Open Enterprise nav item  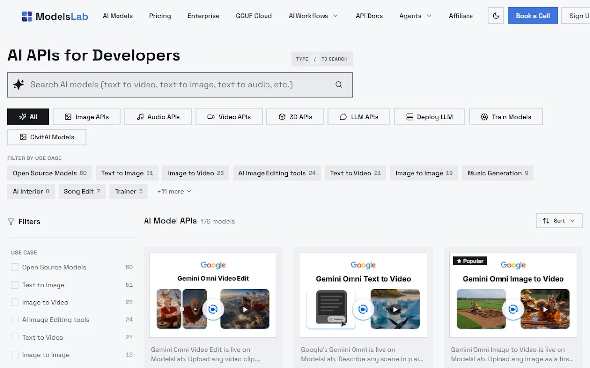204,16
